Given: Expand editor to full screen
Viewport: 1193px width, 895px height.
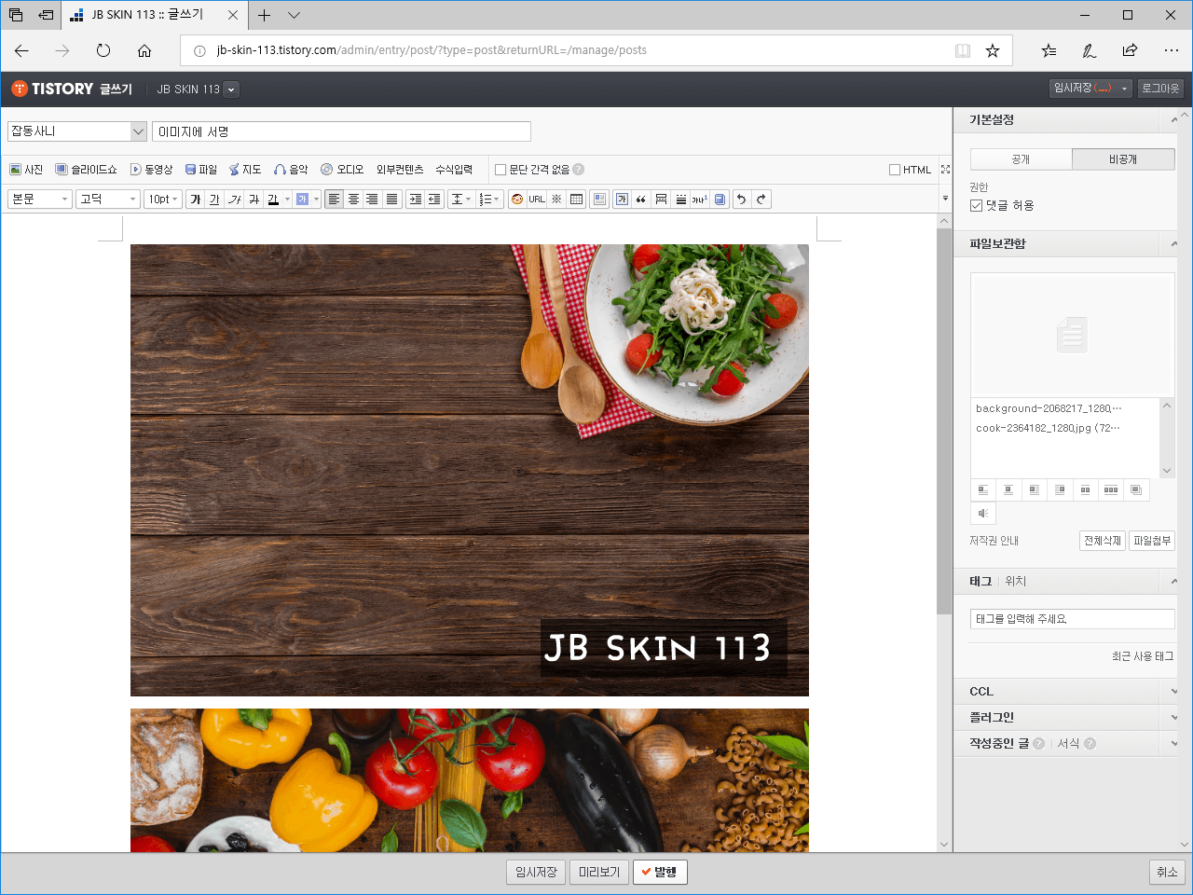Looking at the screenshot, I should [x=945, y=170].
